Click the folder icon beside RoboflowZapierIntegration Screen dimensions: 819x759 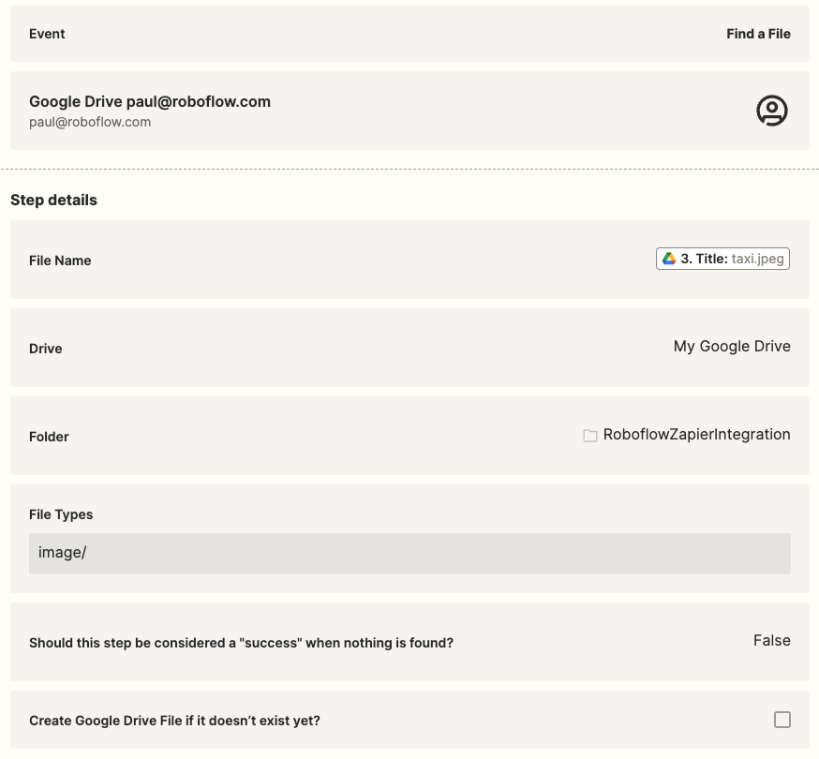[590, 436]
